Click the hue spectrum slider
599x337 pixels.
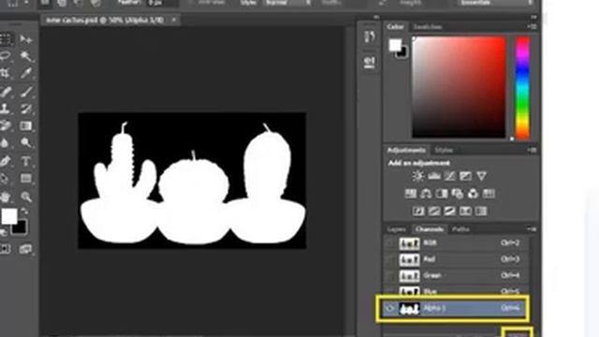point(522,88)
